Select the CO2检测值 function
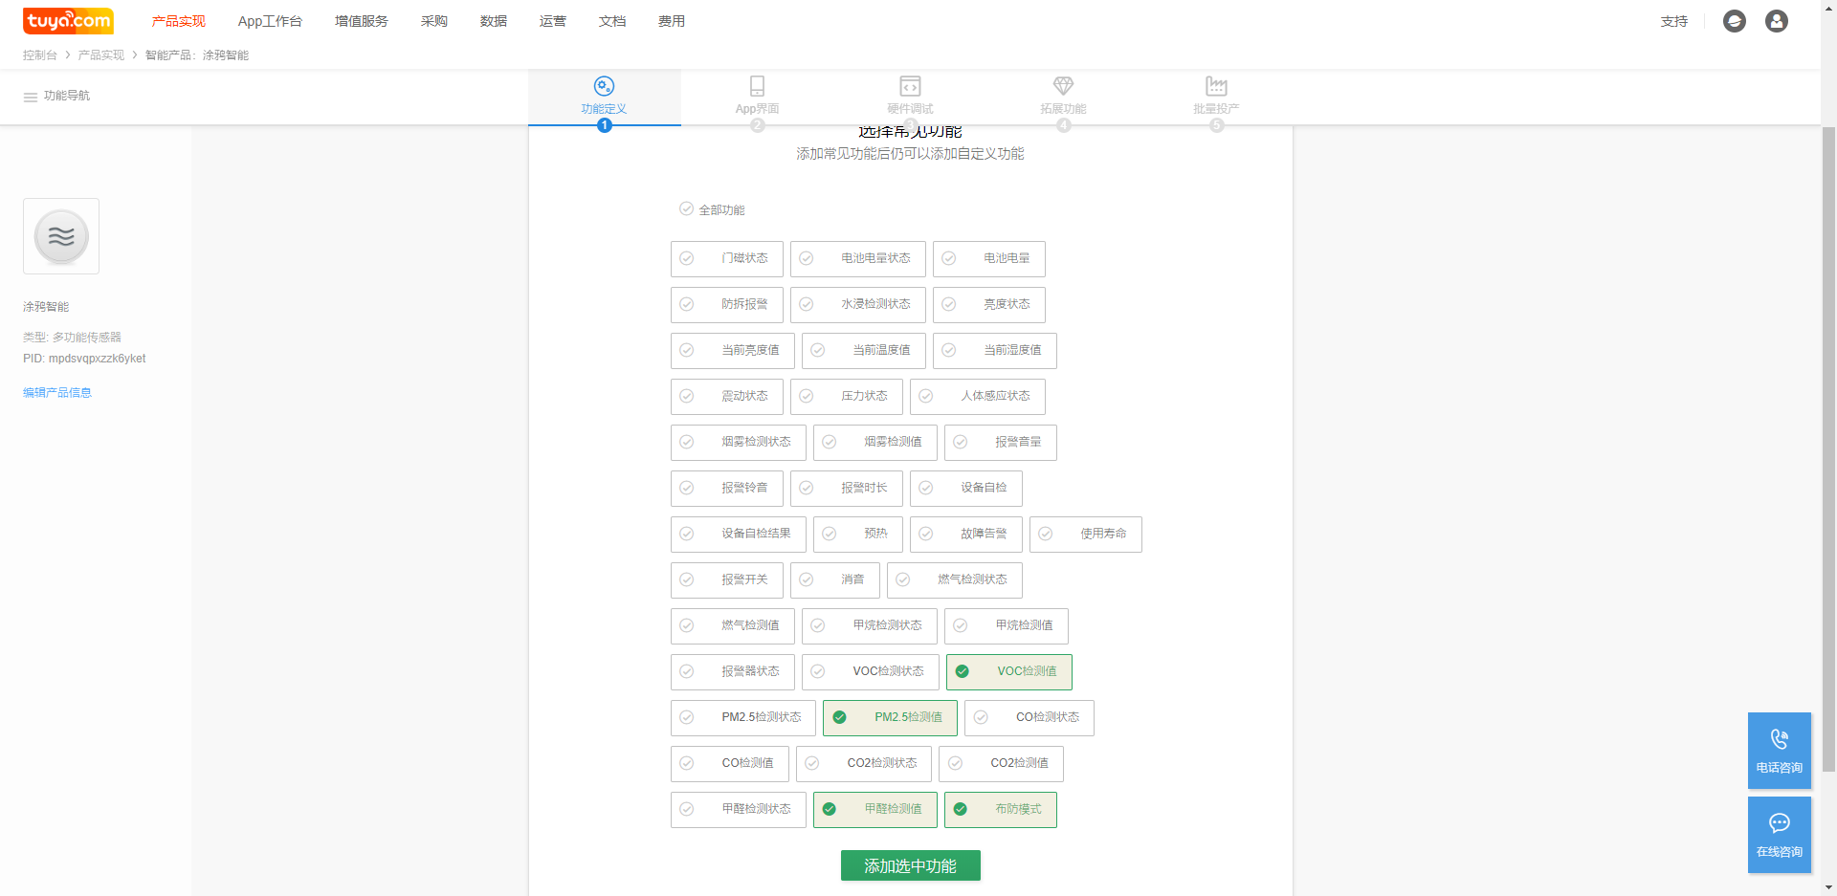The width and height of the screenshot is (1837, 896). [1001, 764]
